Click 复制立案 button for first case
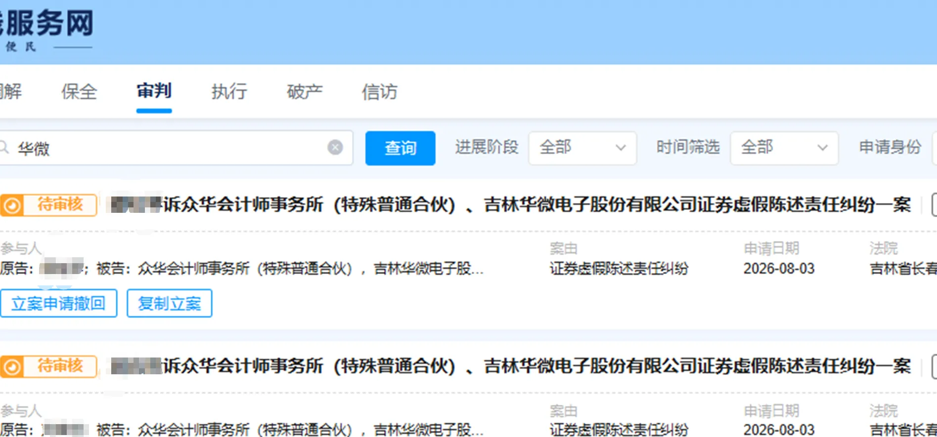 coord(170,303)
